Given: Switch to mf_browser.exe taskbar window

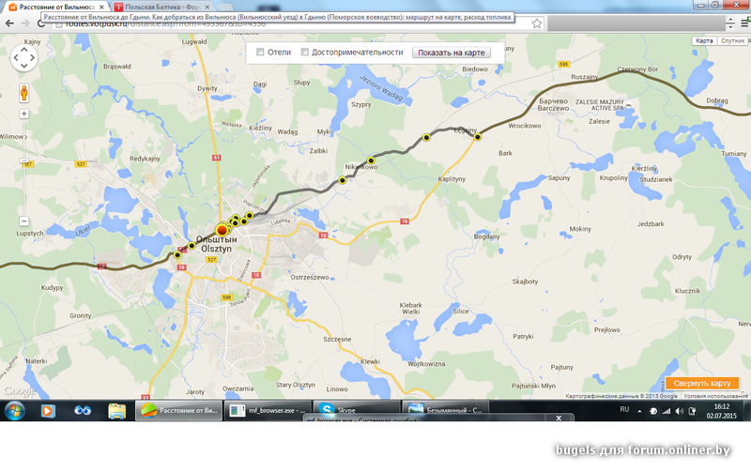Looking at the screenshot, I should (268, 410).
